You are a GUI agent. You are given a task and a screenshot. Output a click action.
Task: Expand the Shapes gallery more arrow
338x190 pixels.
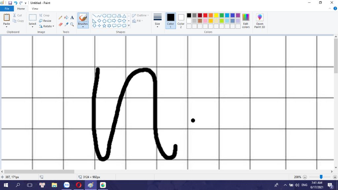coord(129,26)
